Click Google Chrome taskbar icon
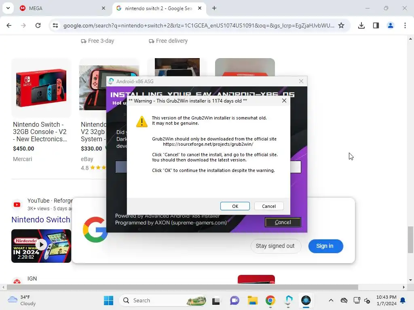This screenshot has height=310, width=414. pyautogui.click(x=270, y=300)
